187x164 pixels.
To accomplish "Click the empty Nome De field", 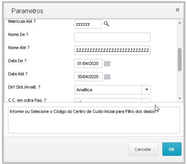I will tap(112, 37).
